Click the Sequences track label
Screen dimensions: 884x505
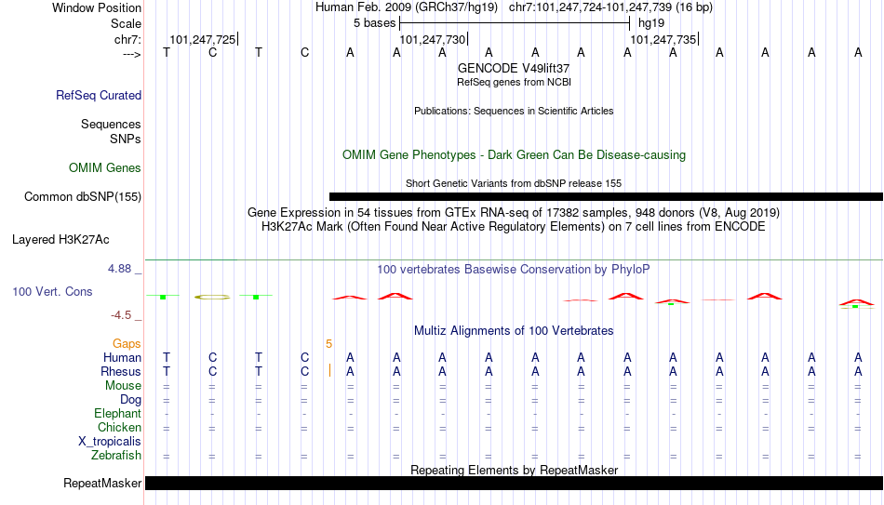111,124
